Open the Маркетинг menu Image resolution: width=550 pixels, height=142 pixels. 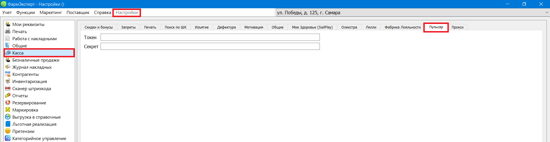pyautogui.click(x=51, y=13)
